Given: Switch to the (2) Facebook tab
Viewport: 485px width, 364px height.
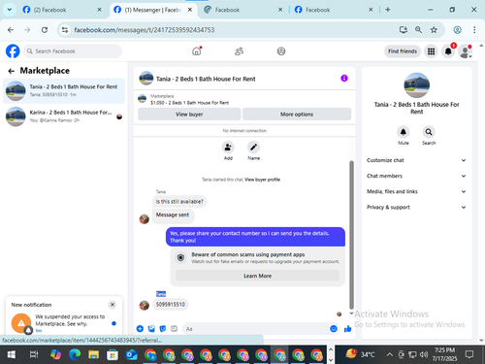Looking at the screenshot, I should coord(61,10).
